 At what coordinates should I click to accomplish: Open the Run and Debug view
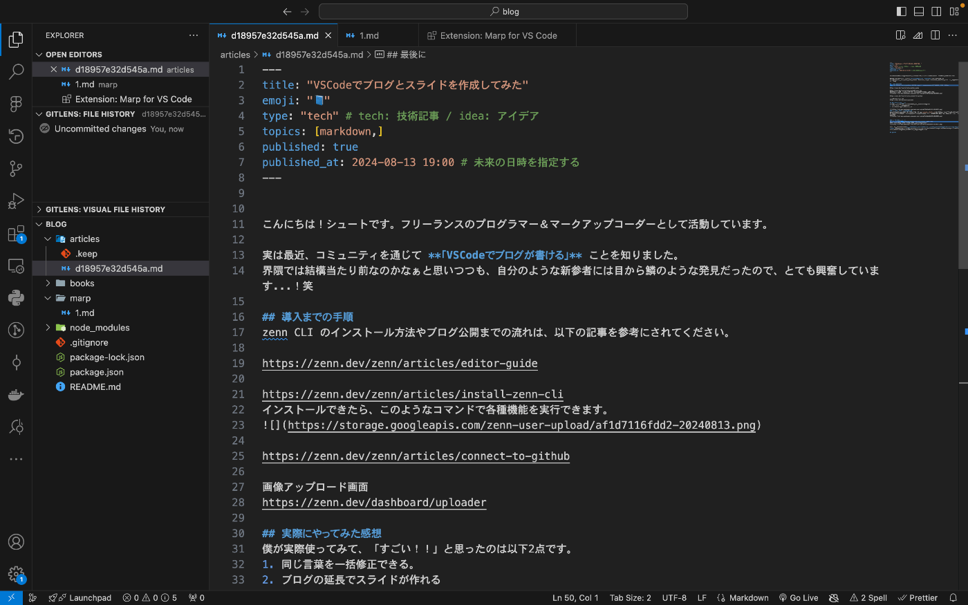click(16, 201)
